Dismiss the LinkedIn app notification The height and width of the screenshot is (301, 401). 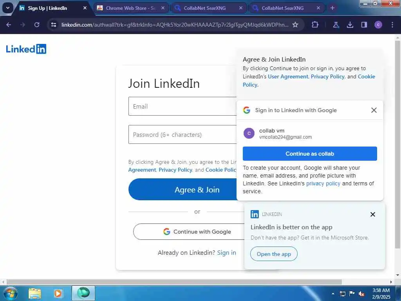pos(373,214)
